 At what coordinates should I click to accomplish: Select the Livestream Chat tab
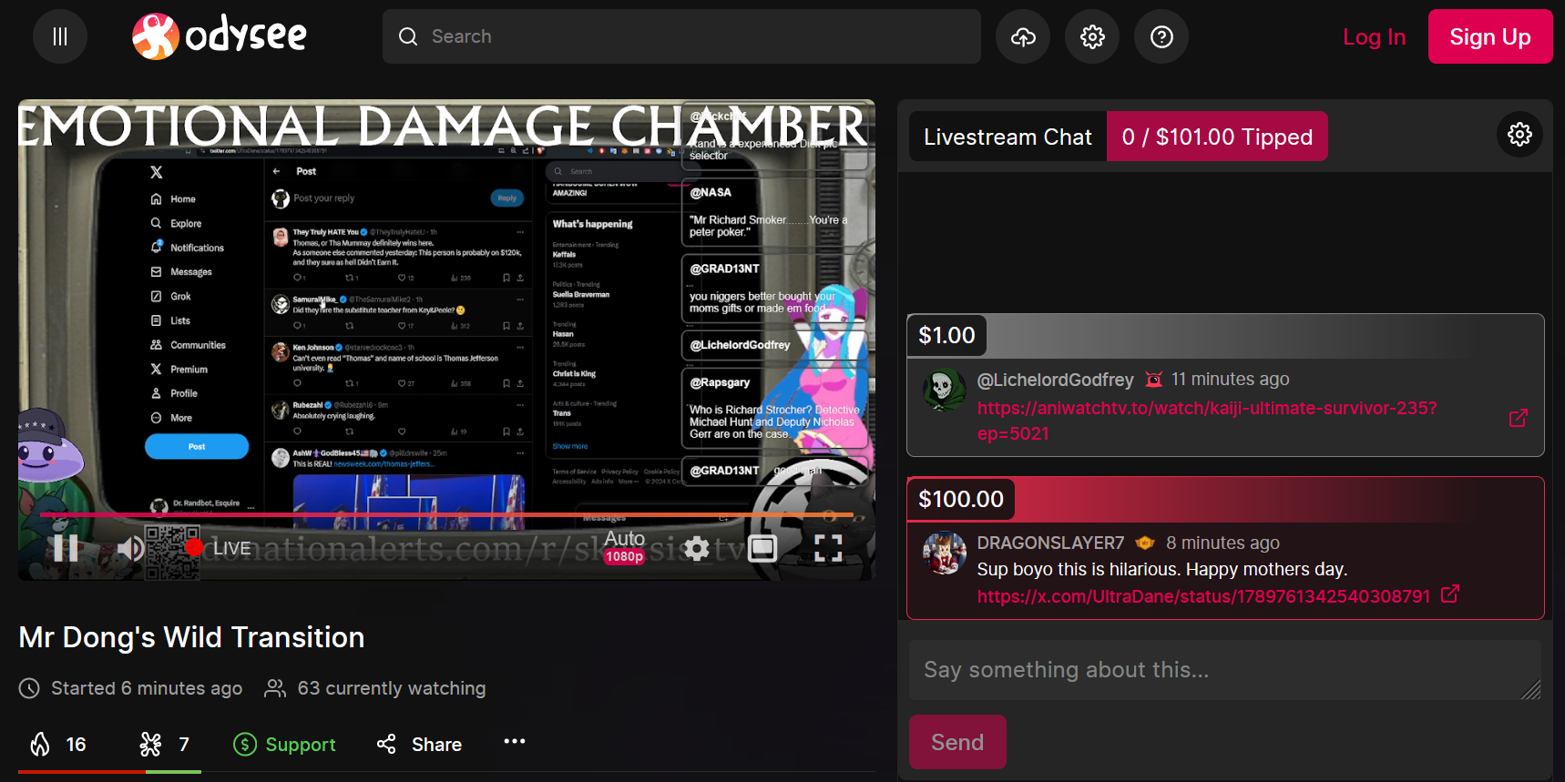coord(1008,137)
